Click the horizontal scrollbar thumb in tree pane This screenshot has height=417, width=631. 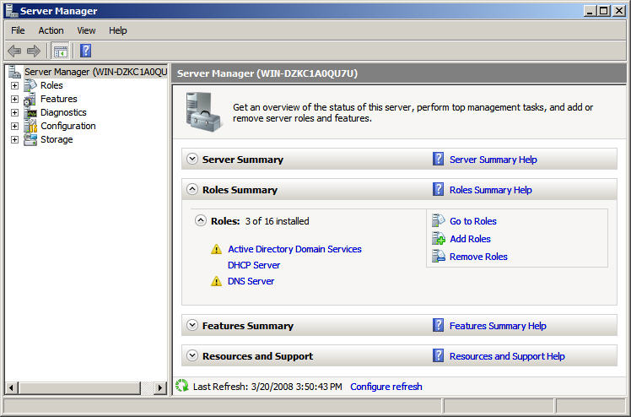(80, 388)
